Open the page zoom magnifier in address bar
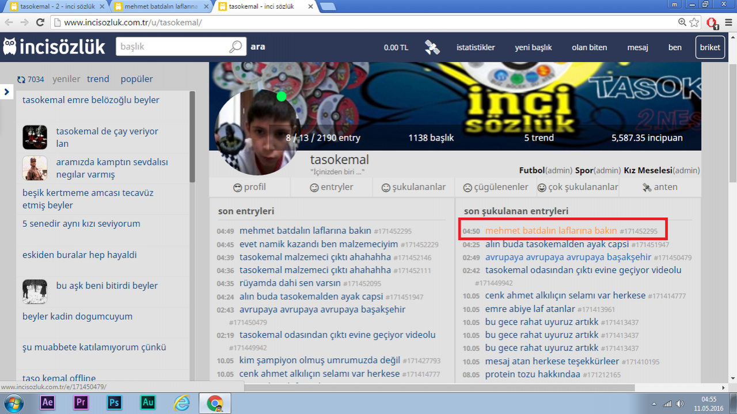The width and height of the screenshot is (737, 414). [x=682, y=22]
